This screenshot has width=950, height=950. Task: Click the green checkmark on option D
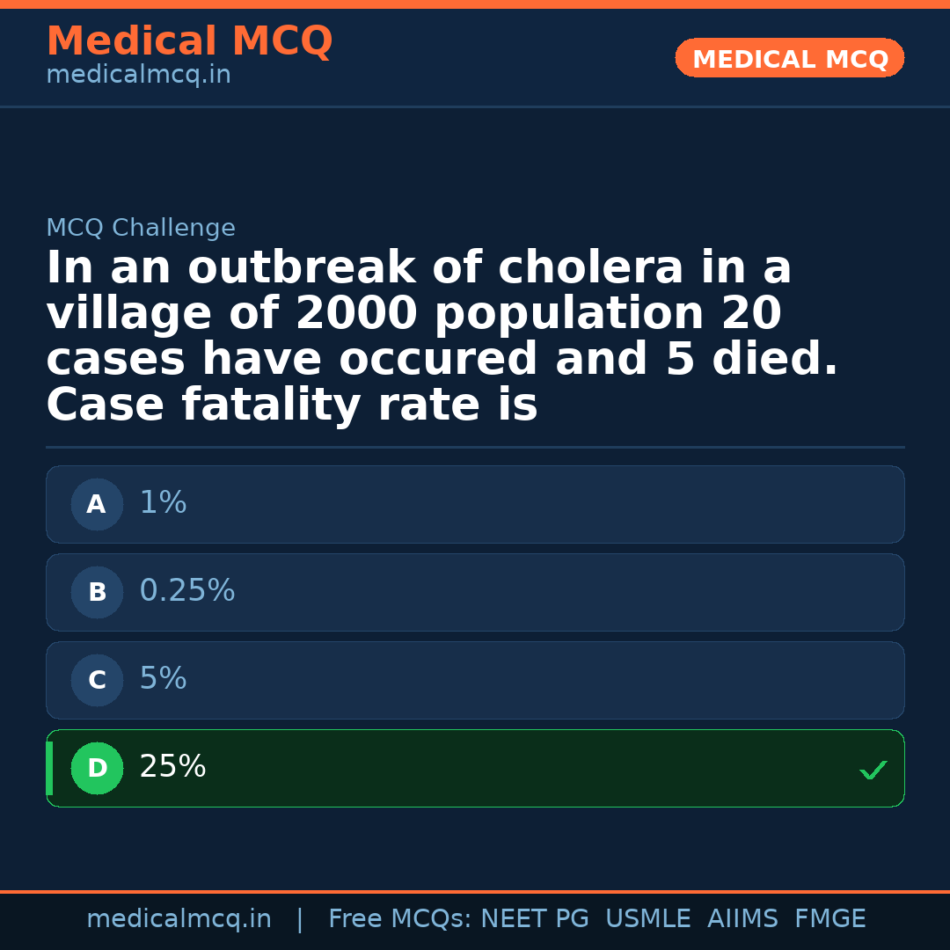click(x=873, y=771)
